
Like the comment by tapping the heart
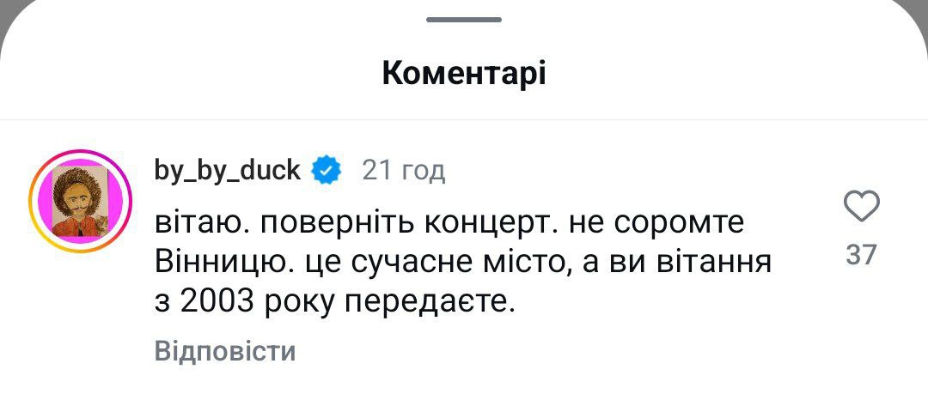861,207
